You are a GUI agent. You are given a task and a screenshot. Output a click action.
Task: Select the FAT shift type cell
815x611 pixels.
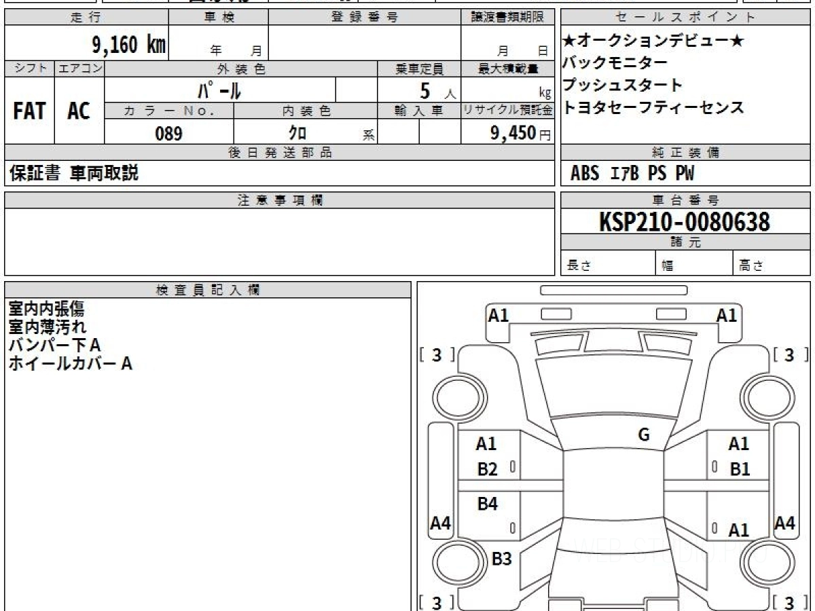pyautogui.click(x=29, y=111)
